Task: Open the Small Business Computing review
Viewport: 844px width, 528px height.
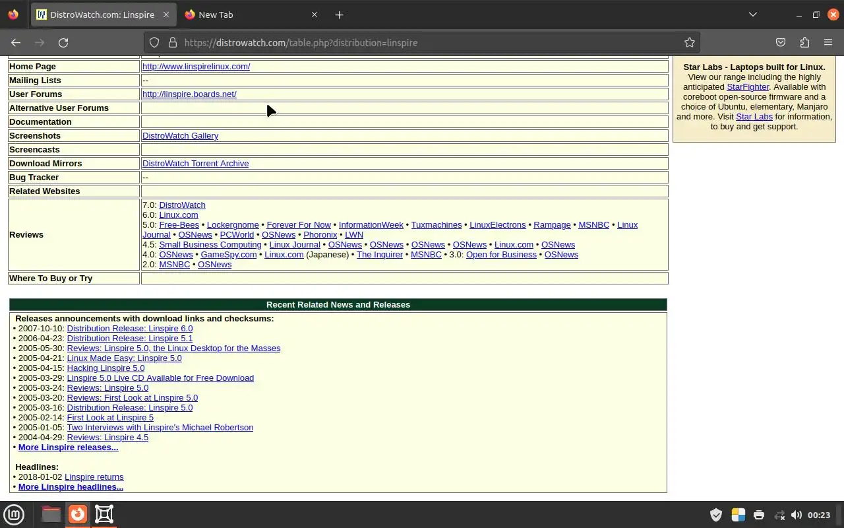Action: click(210, 245)
